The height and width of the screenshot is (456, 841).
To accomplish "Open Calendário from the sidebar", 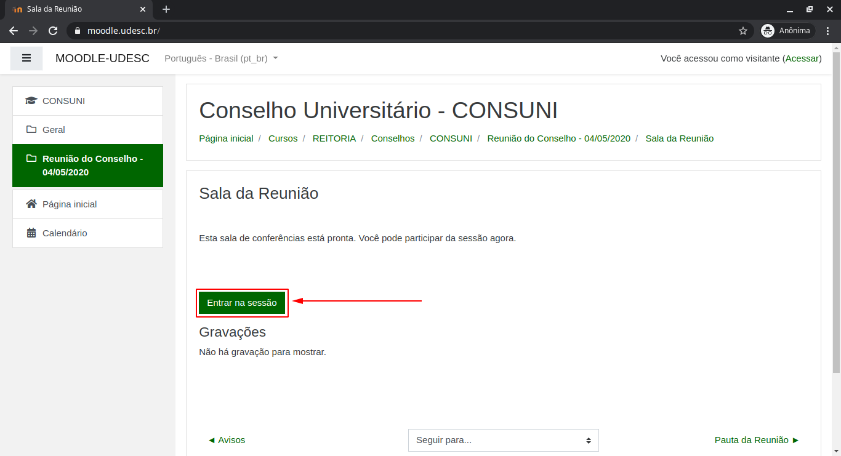I will click(x=65, y=233).
